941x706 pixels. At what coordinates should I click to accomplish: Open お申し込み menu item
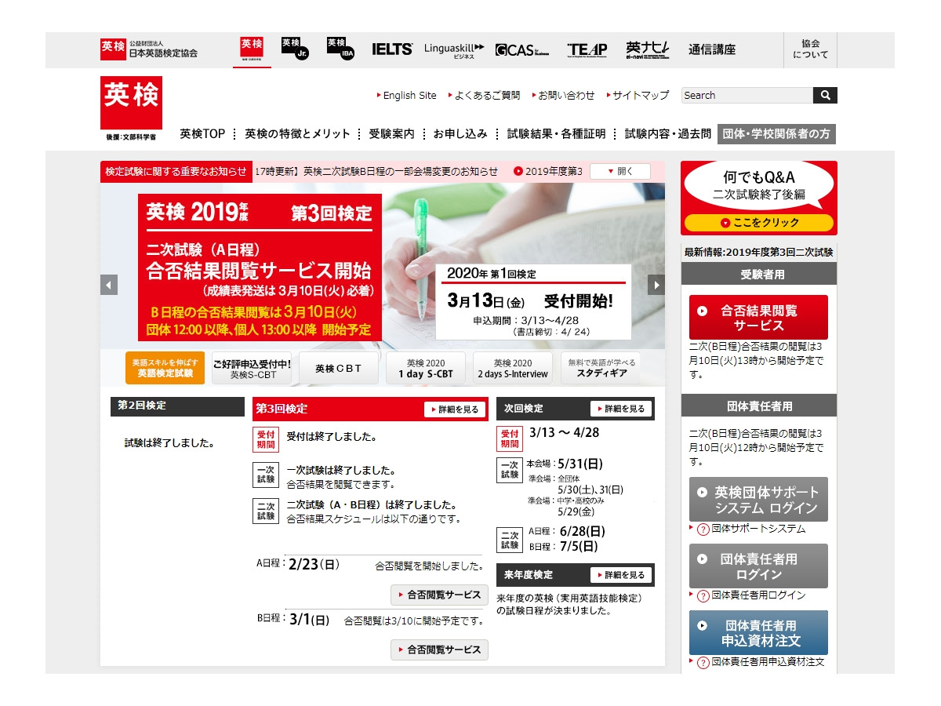[x=460, y=133]
